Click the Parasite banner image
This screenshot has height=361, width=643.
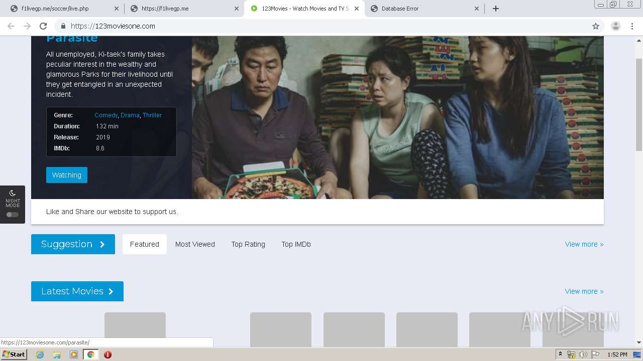[x=397, y=117]
